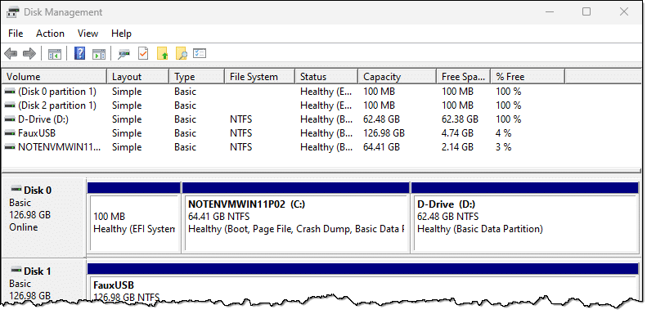Viewport: 647px width, 314px height.
Task: Click the 62.38 GB free space cell
Action: point(460,119)
